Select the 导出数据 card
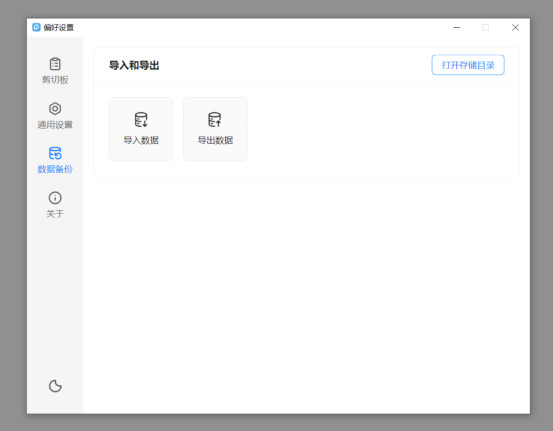 [215, 129]
